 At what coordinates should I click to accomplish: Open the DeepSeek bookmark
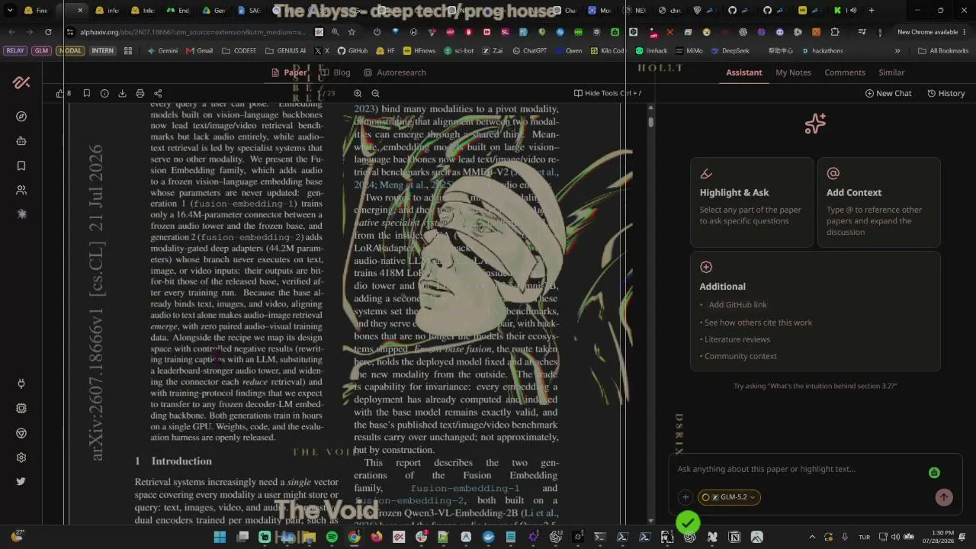point(729,51)
